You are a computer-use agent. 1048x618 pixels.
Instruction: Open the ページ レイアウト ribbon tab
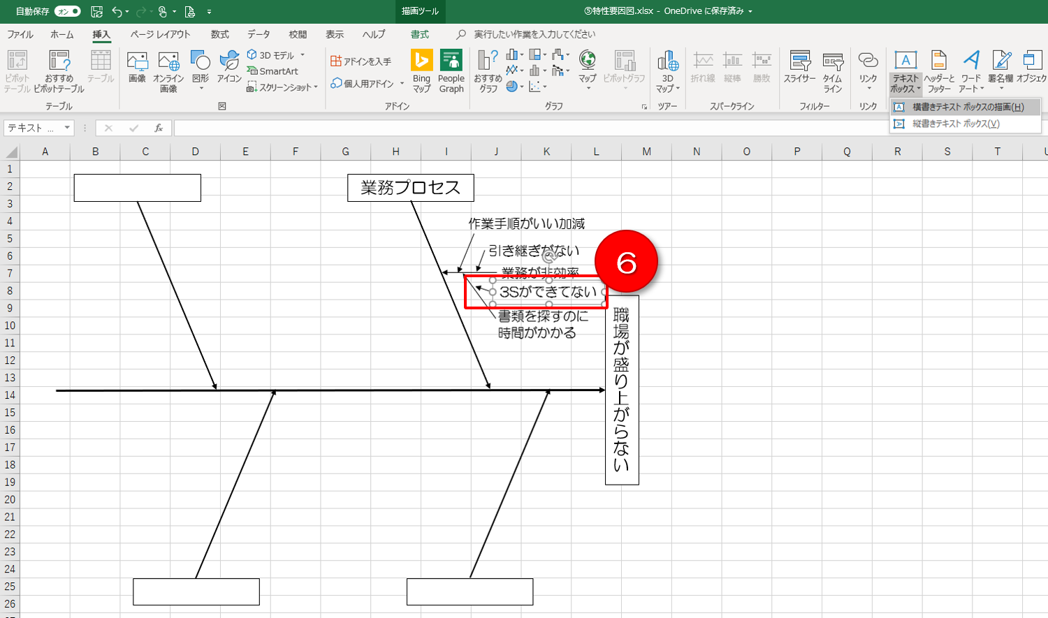[x=160, y=34]
